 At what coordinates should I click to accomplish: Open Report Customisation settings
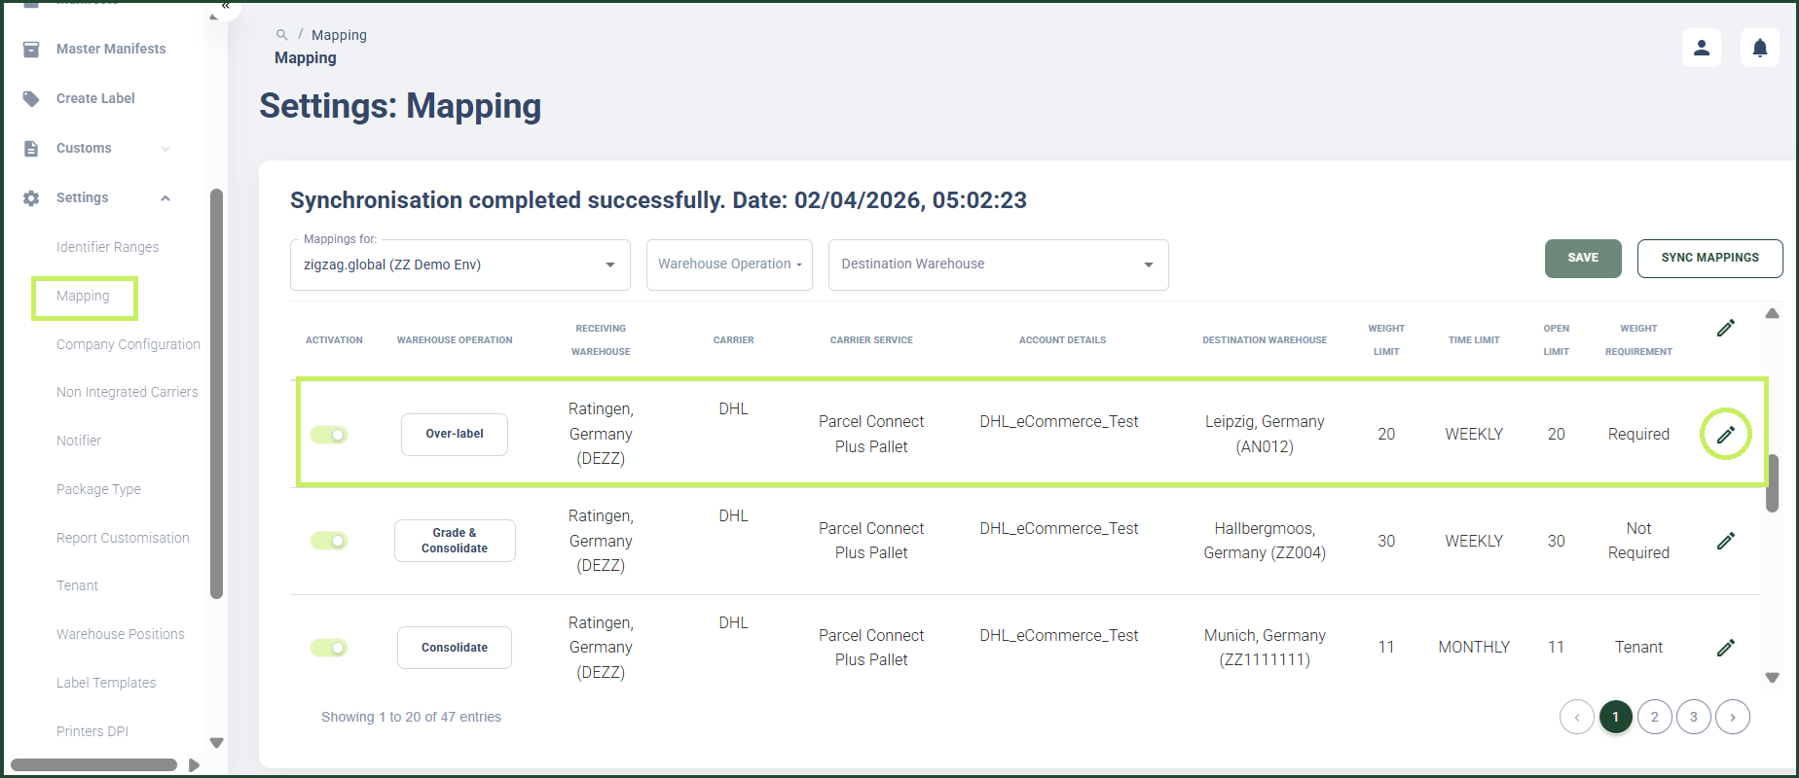click(x=123, y=538)
